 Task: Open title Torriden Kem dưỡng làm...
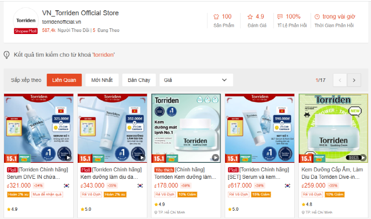click(x=185, y=177)
